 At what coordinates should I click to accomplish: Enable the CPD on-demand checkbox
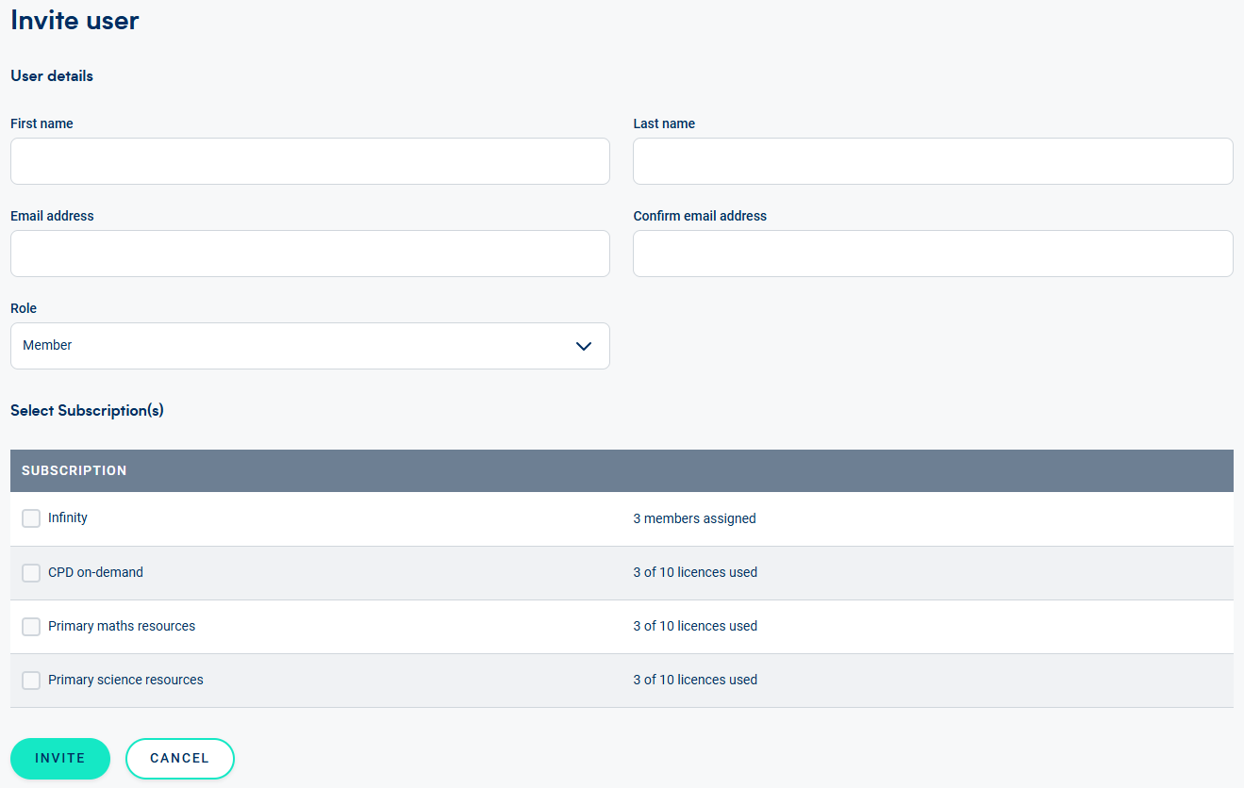click(31, 572)
